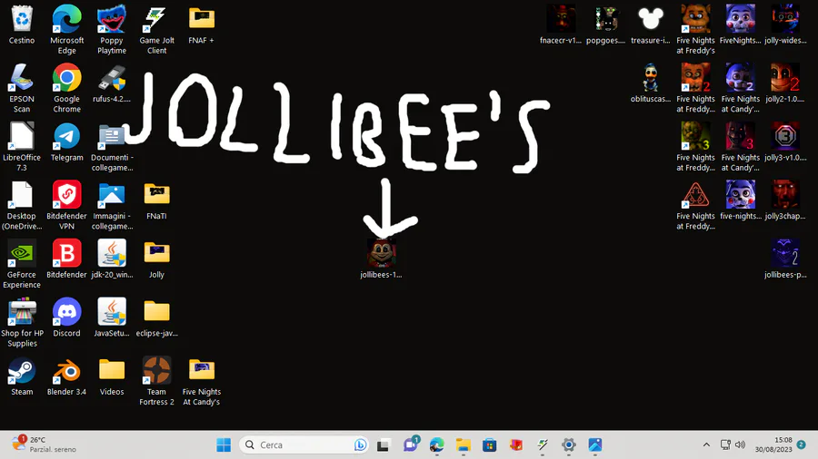Open the volume speaker tray icon
The image size is (818, 459).
point(740,445)
